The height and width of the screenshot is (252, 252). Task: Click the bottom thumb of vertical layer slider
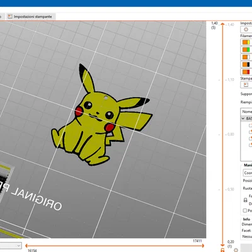click(x=222, y=245)
